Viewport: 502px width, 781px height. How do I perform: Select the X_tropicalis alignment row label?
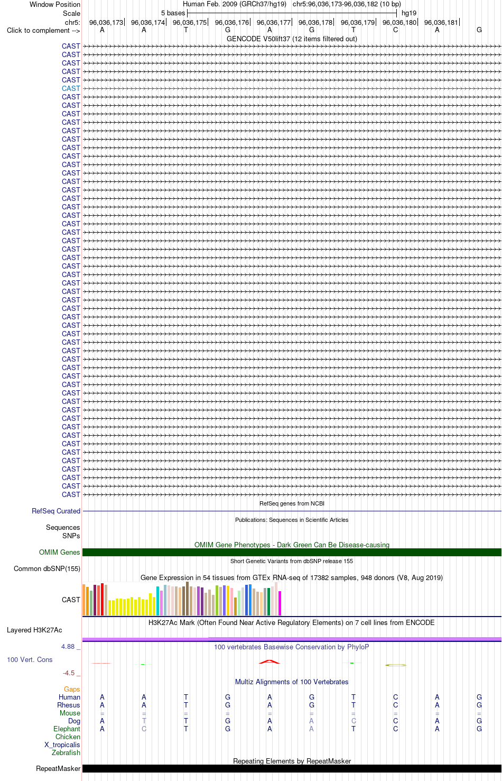point(62,745)
